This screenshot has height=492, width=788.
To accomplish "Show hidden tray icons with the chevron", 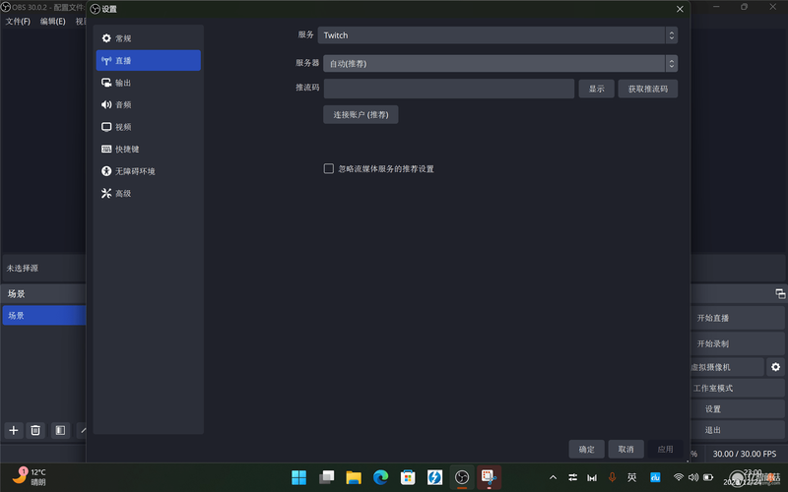I will tap(553, 477).
